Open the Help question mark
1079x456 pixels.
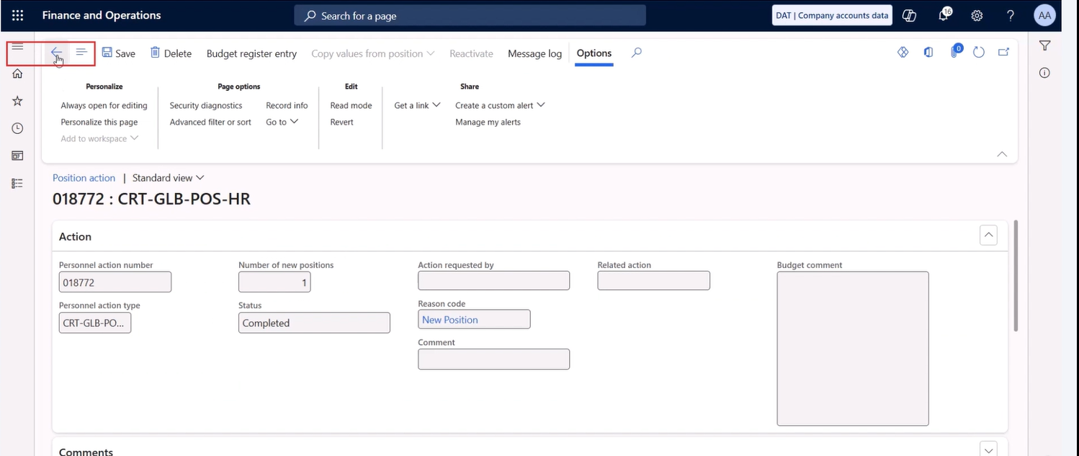pyautogui.click(x=1011, y=15)
